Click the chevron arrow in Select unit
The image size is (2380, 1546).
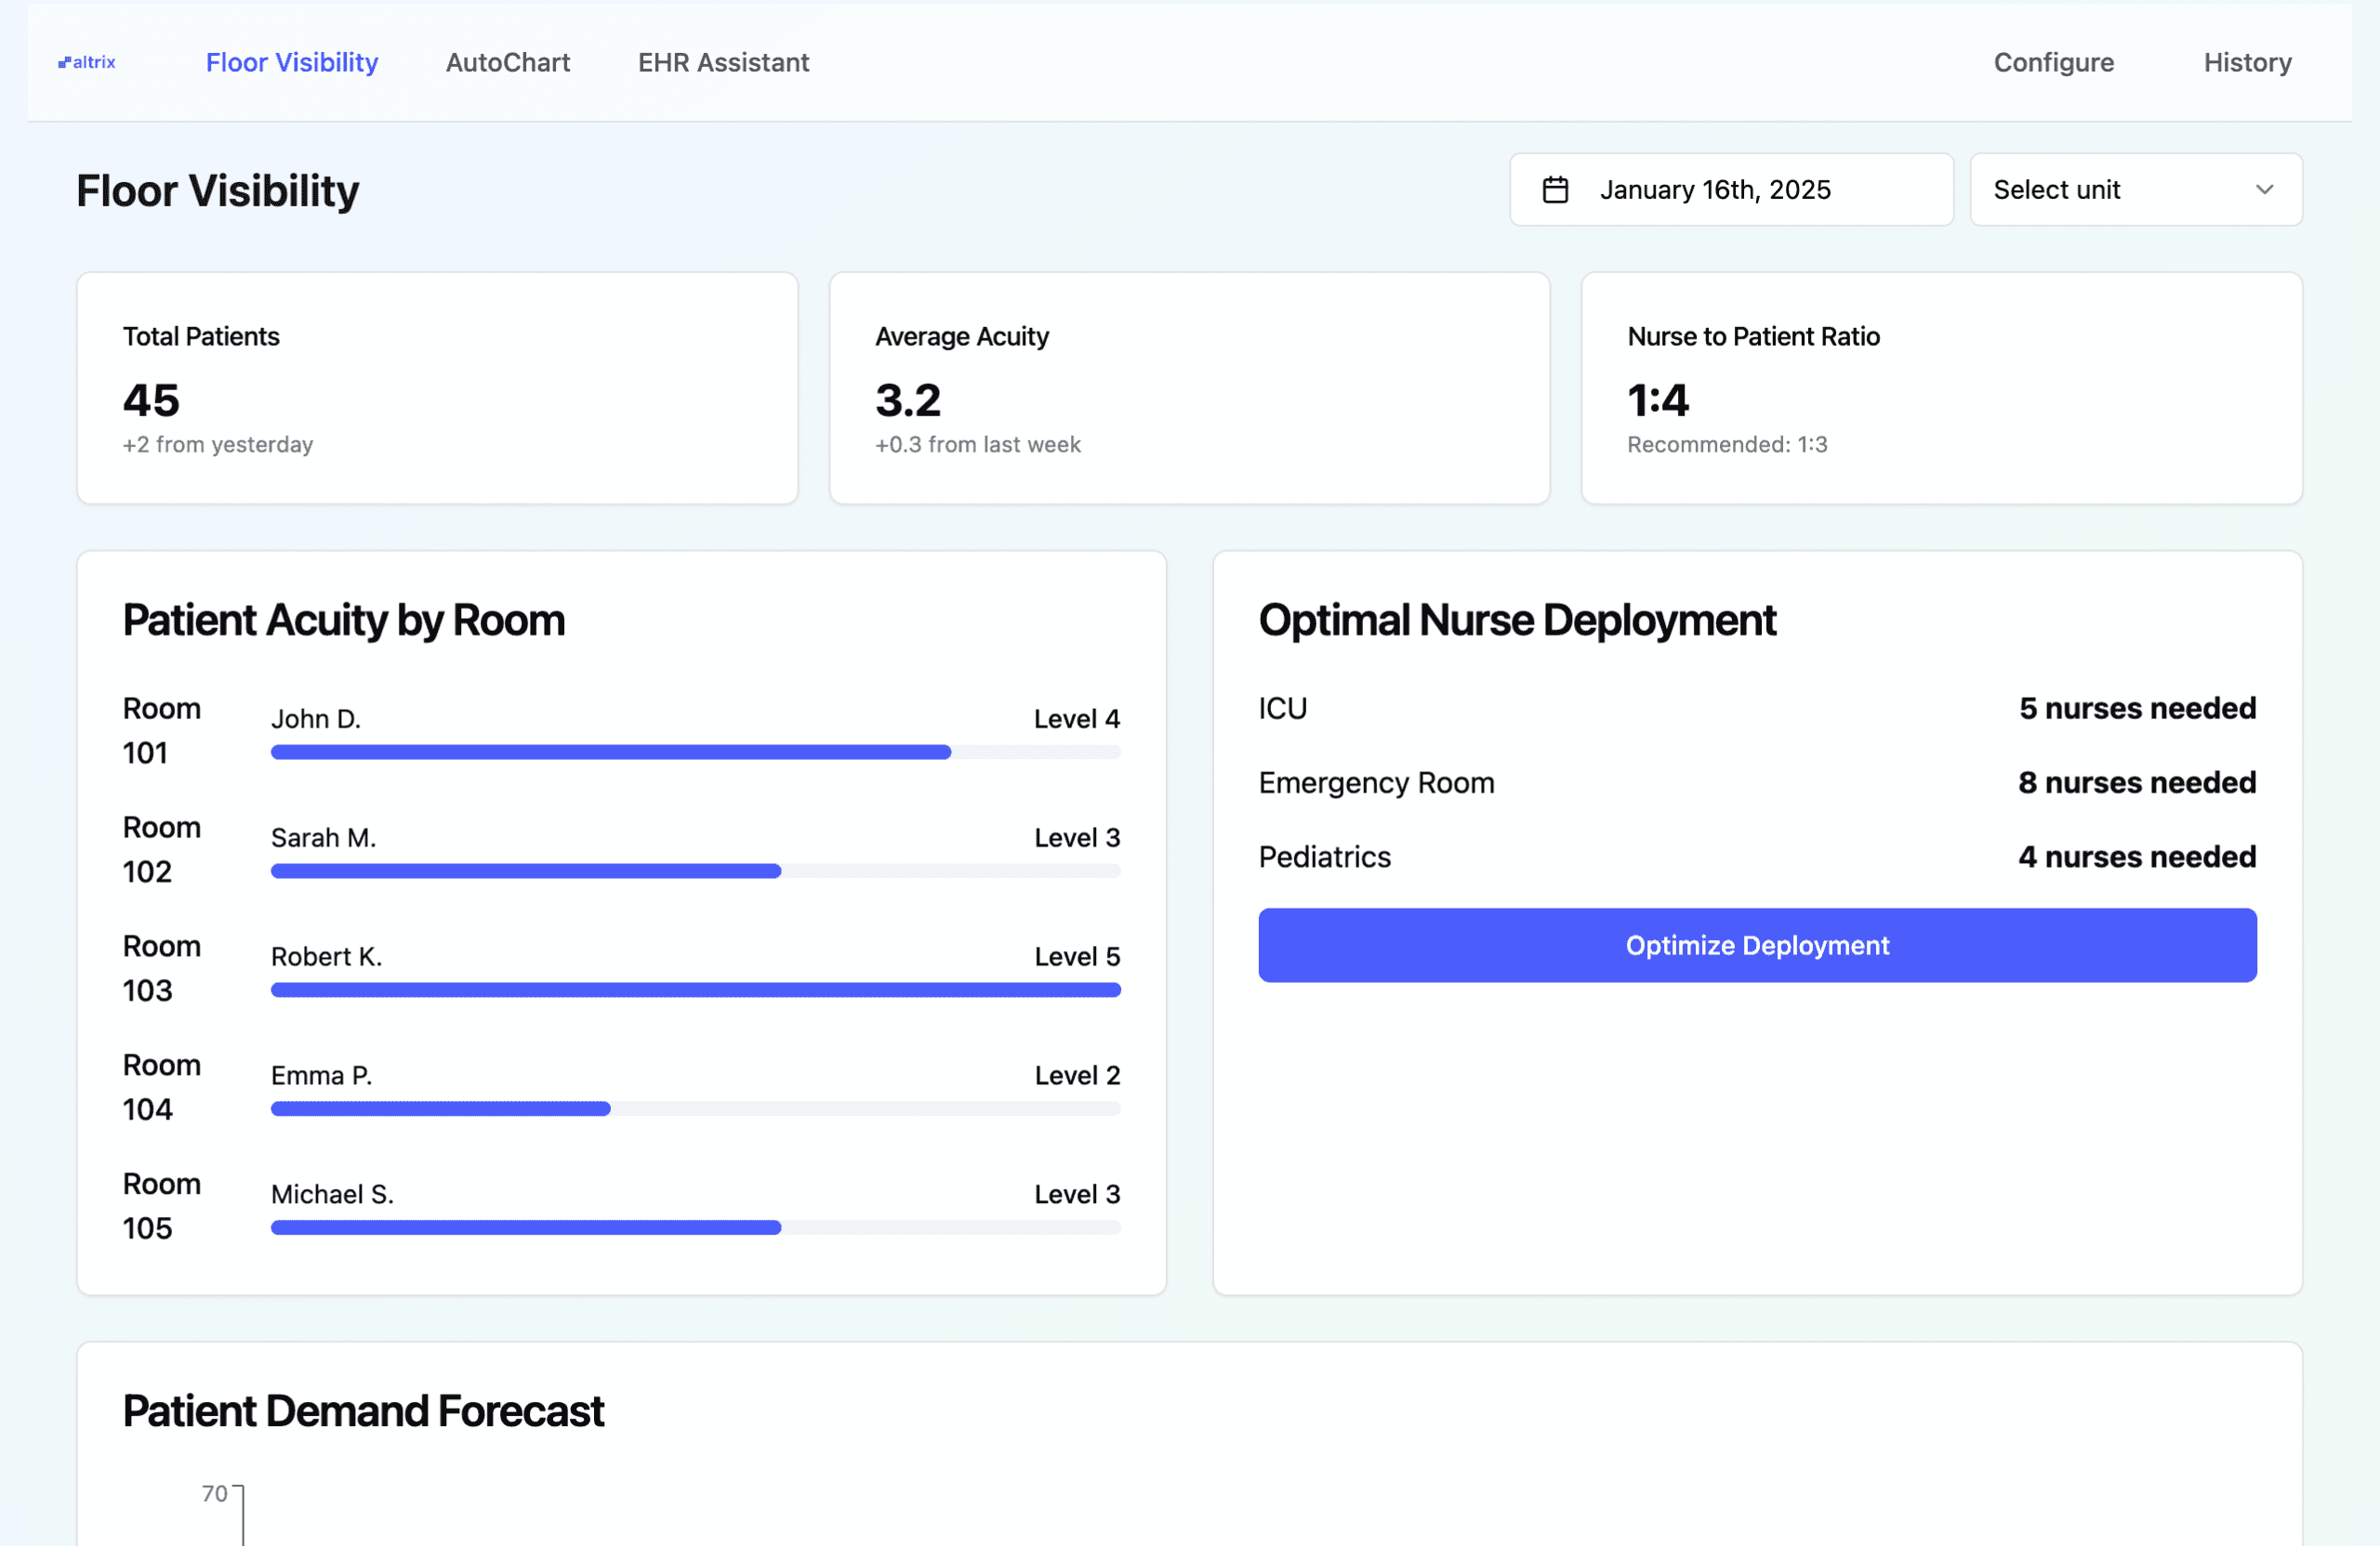click(2264, 190)
